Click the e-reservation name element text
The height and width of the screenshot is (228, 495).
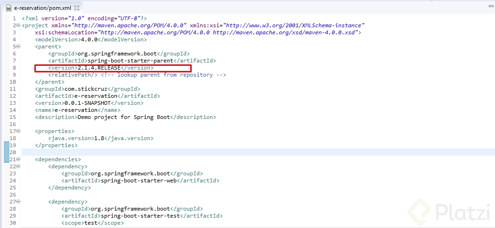(76, 110)
